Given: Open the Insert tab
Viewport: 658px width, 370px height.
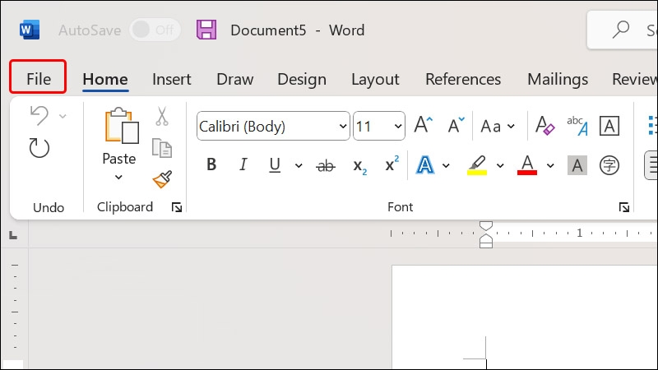Looking at the screenshot, I should [x=172, y=79].
